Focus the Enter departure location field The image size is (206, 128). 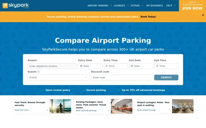click(x=52, y=66)
